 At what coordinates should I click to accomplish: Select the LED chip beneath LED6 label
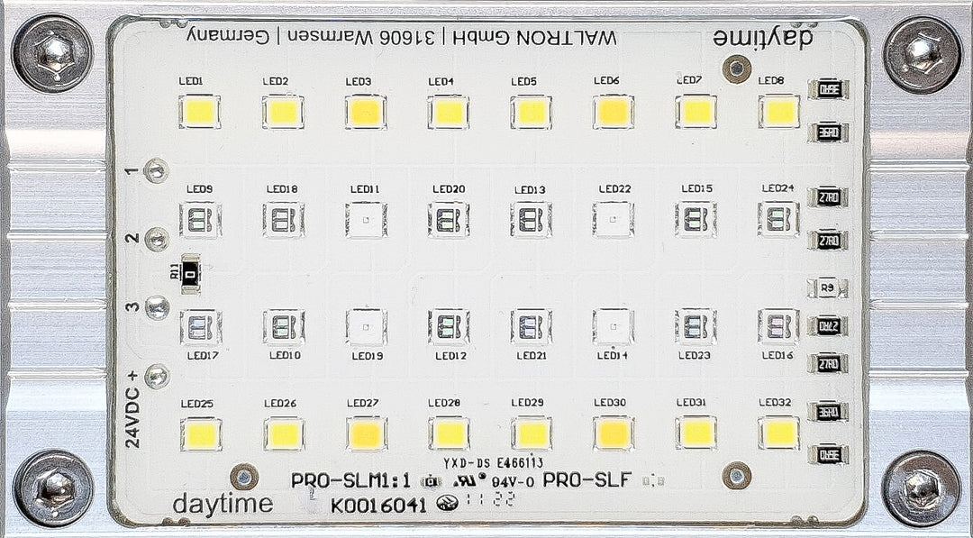pyautogui.click(x=614, y=112)
